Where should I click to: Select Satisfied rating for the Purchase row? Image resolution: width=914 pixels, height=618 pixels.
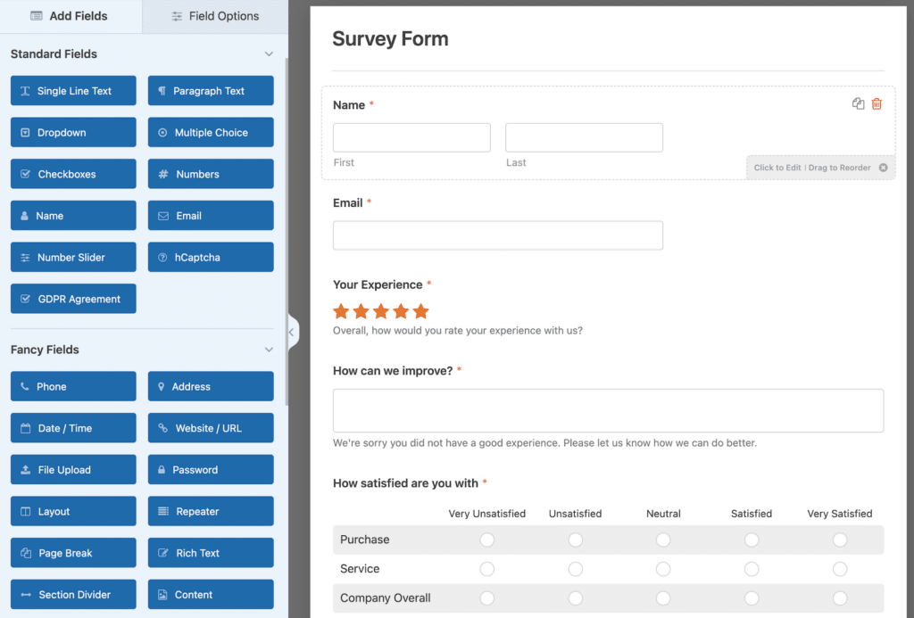(x=751, y=540)
